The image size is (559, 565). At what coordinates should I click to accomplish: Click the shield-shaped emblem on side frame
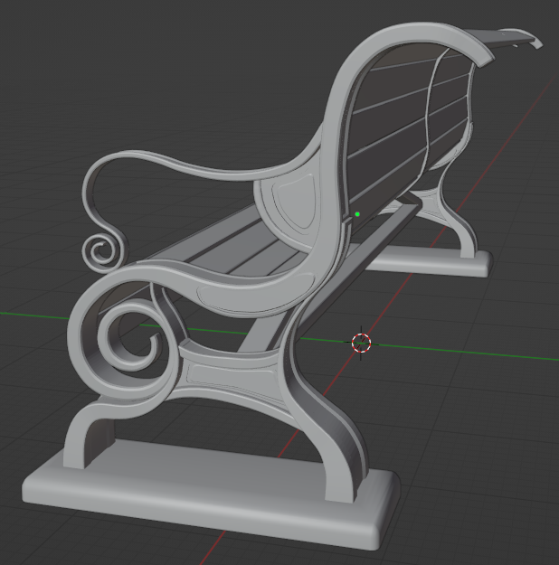pyautogui.click(x=295, y=202)
